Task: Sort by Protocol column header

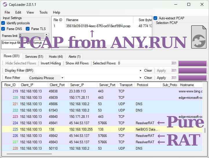Action: click(x=148, y=85)
